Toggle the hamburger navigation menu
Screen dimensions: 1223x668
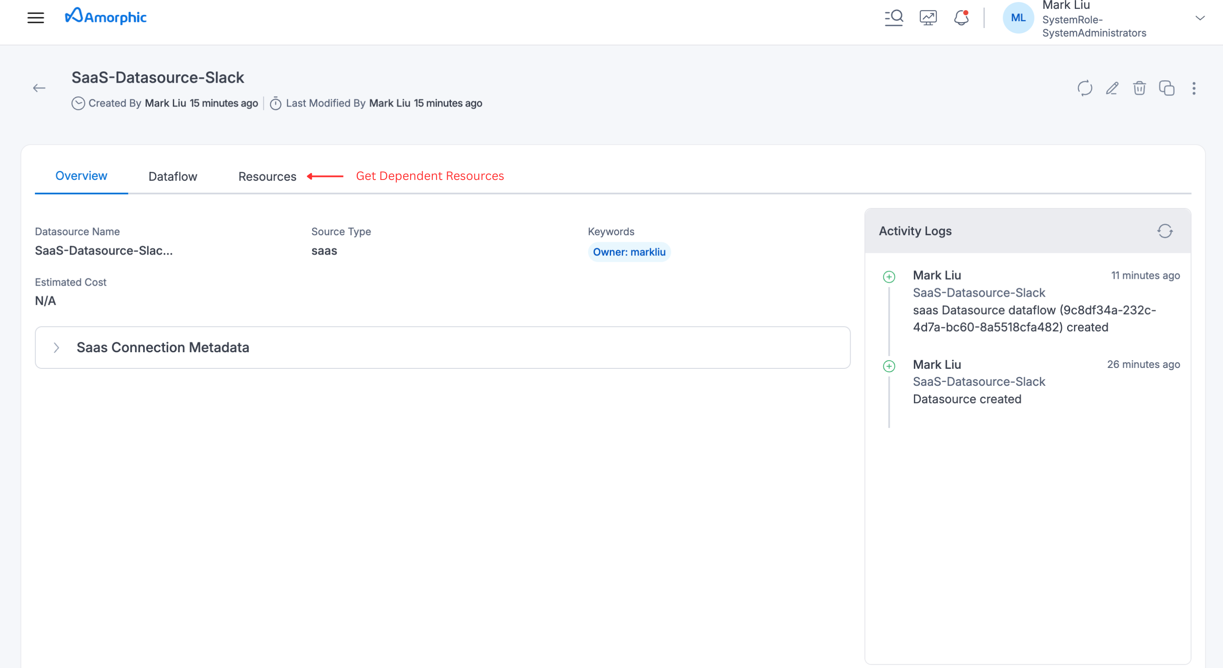click(37, 17)
